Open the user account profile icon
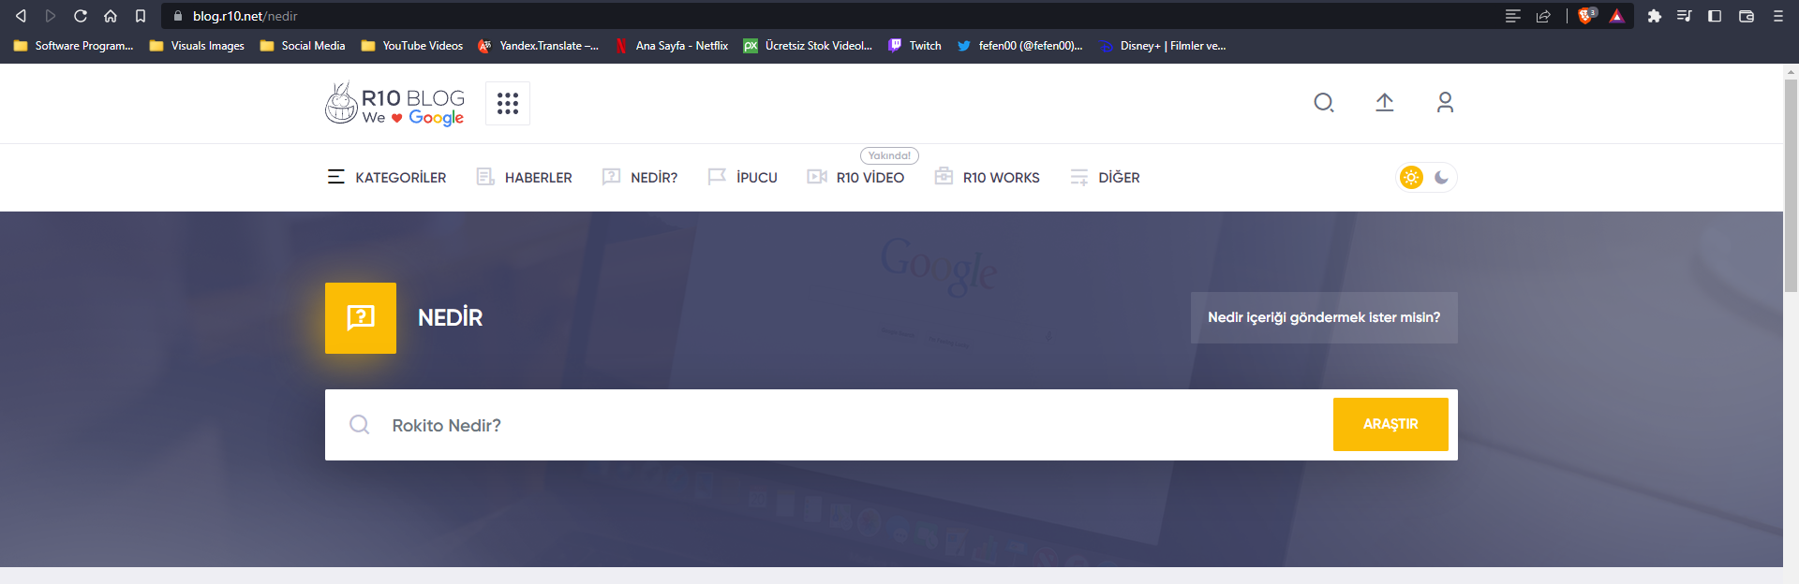 [x=1445, y=103]
